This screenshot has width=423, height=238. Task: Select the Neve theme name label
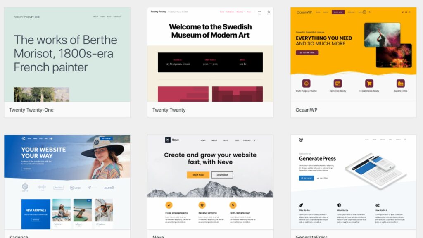point(158,236)
